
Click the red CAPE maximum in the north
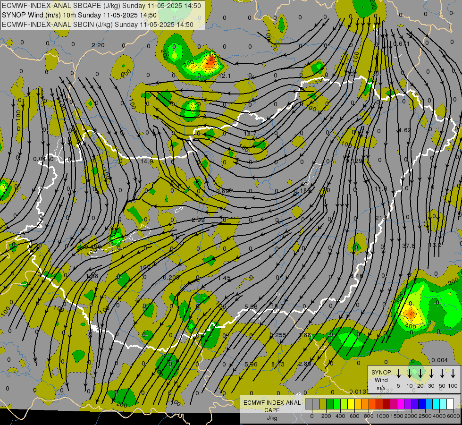pyautogui.click(x=211, y=60)
